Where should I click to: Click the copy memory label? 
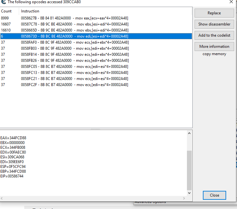(x=214, y=54)
